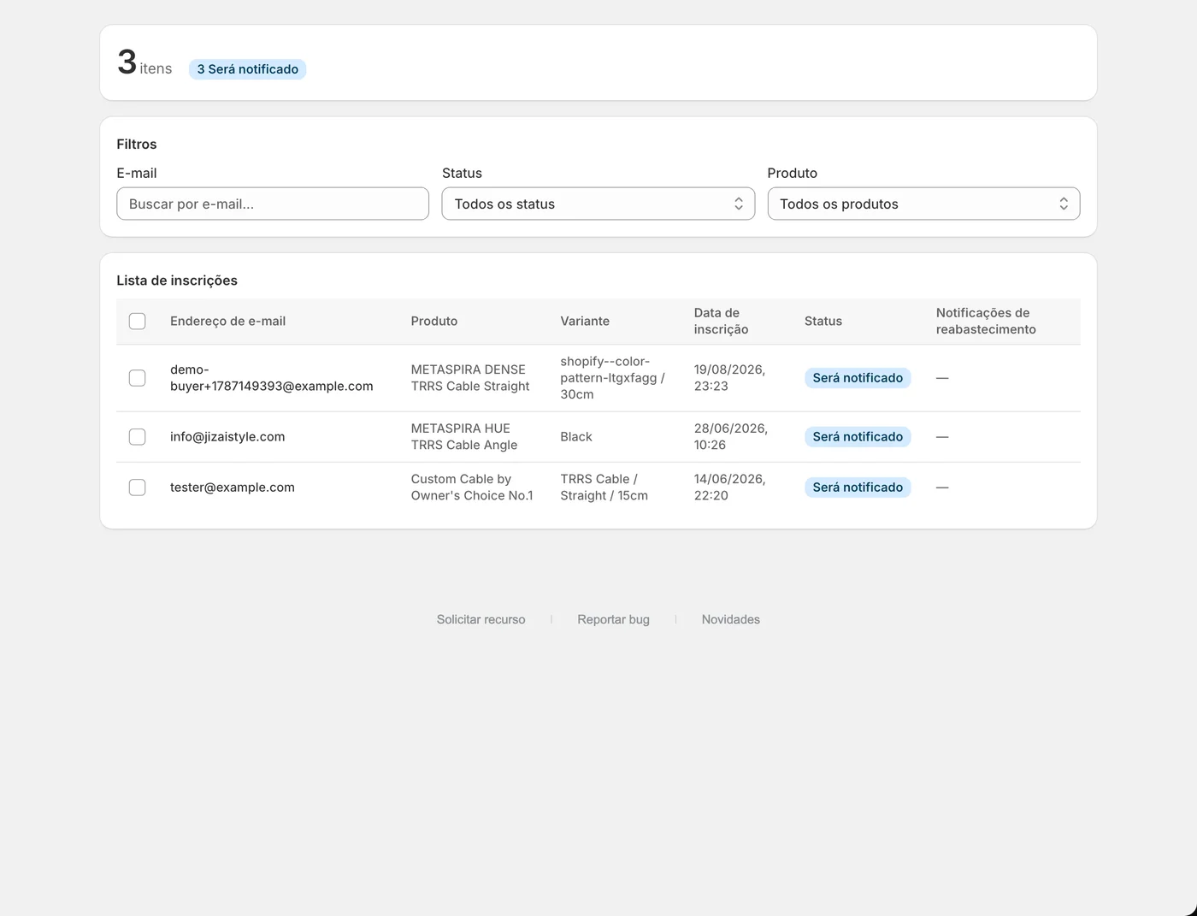The image size is (1197, 916).
Task: Focus the Buscar por e-mail search field
Action: 273,204
